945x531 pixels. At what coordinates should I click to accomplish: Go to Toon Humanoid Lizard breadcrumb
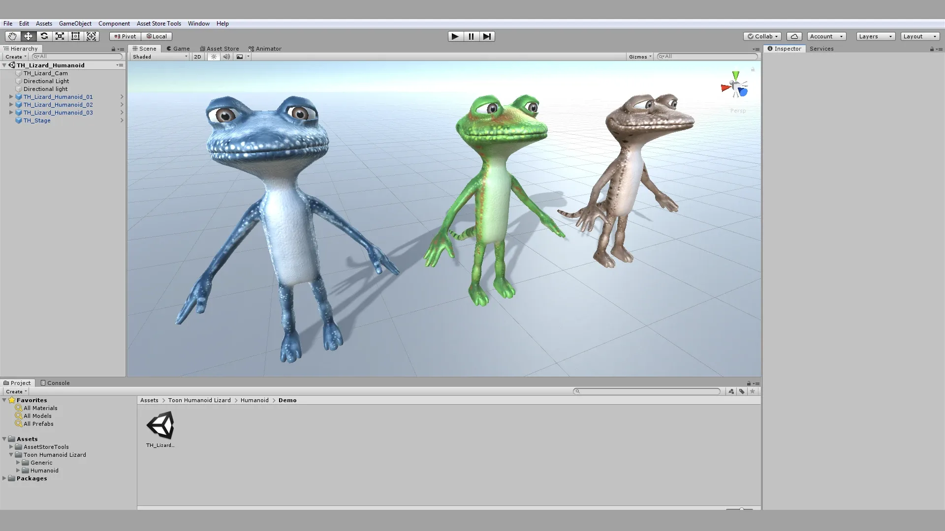[x=199, y=400]
